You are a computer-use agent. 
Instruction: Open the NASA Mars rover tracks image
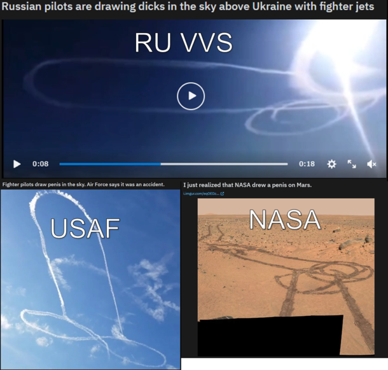point(286,277)
